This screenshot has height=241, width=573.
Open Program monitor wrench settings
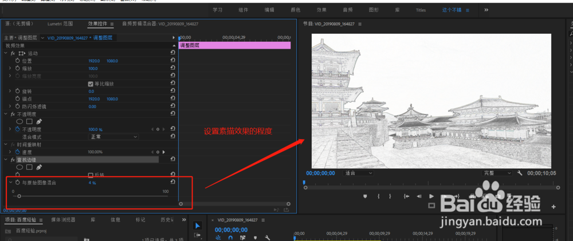pos(520,173)
